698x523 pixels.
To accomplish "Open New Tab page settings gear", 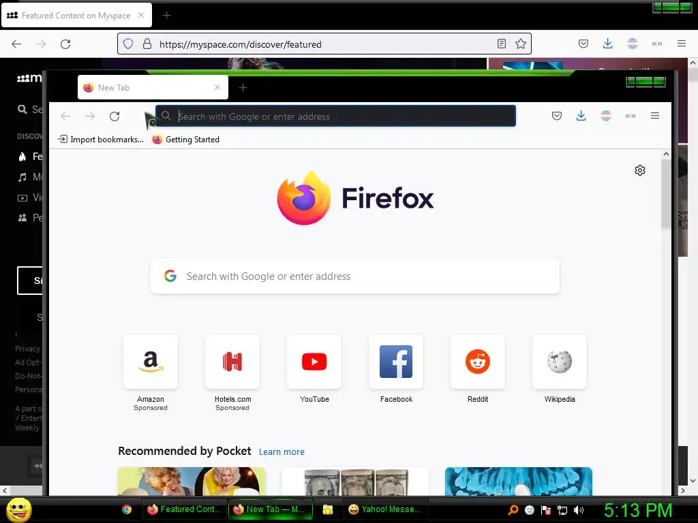I will [640, 170].
